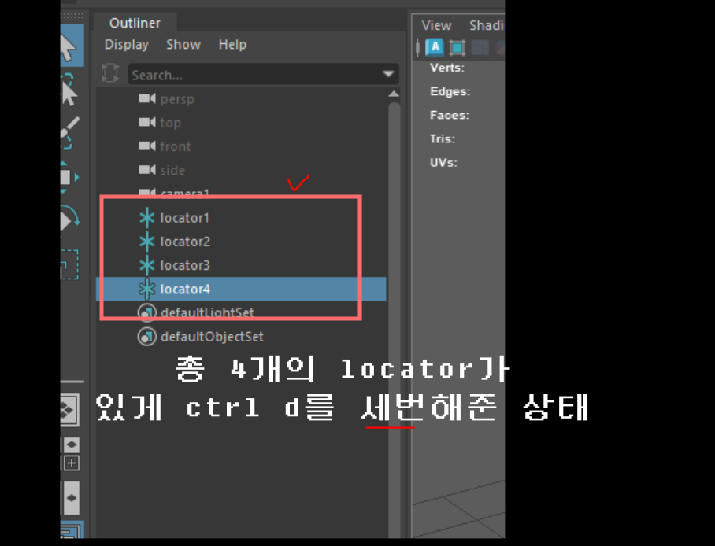Click the defaultObjectSet set icon
The height and width of the screenshot is (546, 715).
point(146,337)
